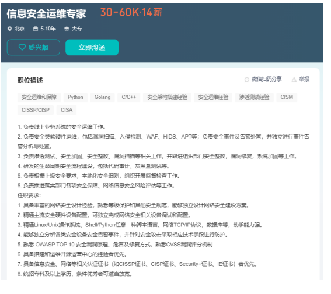
Task: Click the 举报 report link
Action: tap(304, 79)
